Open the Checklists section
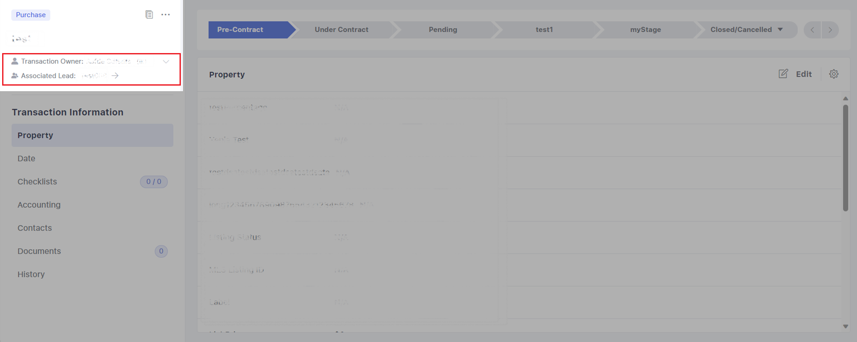Viewport: 857px width, 342px height. pyautogui.click(x=93, y=181)
